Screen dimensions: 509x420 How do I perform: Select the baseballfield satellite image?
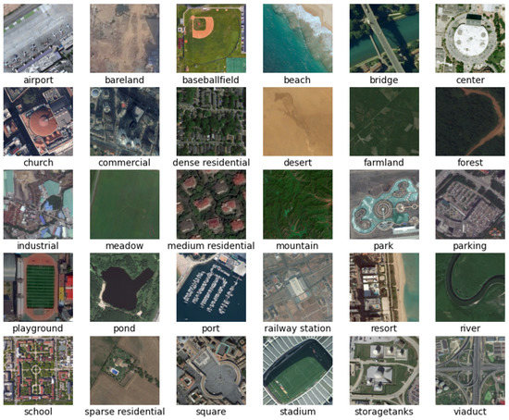[211, 38]
